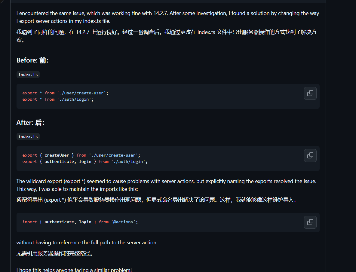Click the '@actions' string in import statement
Viewport: 356px width, 272px height.
pyautogui.click(x=123, y=222)
